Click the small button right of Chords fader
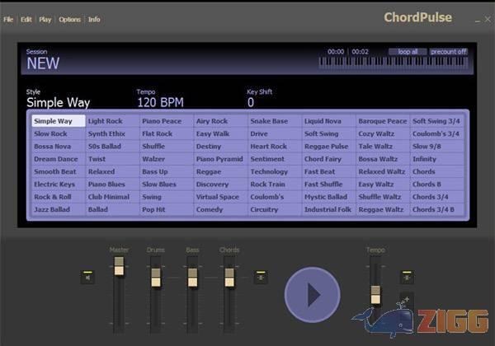495x346 pixels. tap(260, 276)
